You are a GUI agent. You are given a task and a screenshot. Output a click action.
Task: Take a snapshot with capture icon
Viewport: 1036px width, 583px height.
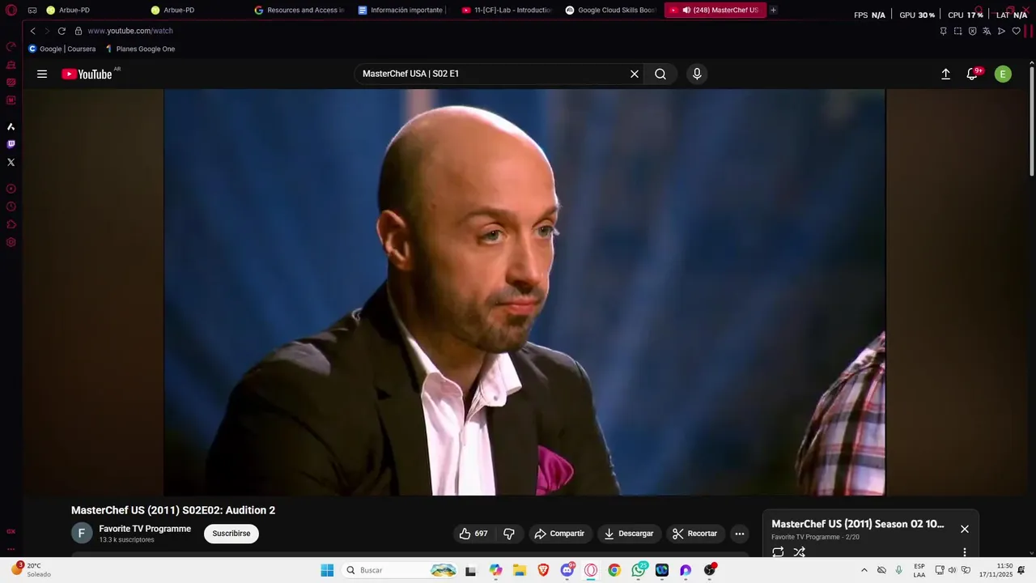click(x=957, y=31)
